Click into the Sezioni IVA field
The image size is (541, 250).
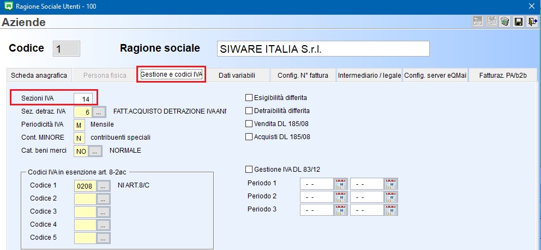pos(83,99)
